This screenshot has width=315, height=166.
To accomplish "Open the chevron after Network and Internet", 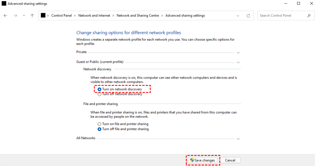I will (x=113, y=16).
